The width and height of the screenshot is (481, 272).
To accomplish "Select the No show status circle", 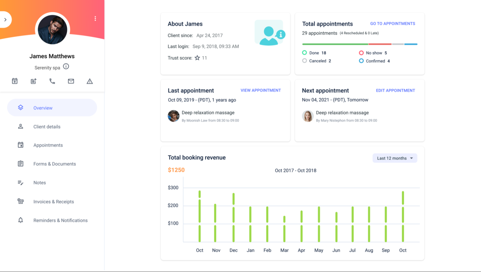I will point(361,53).
